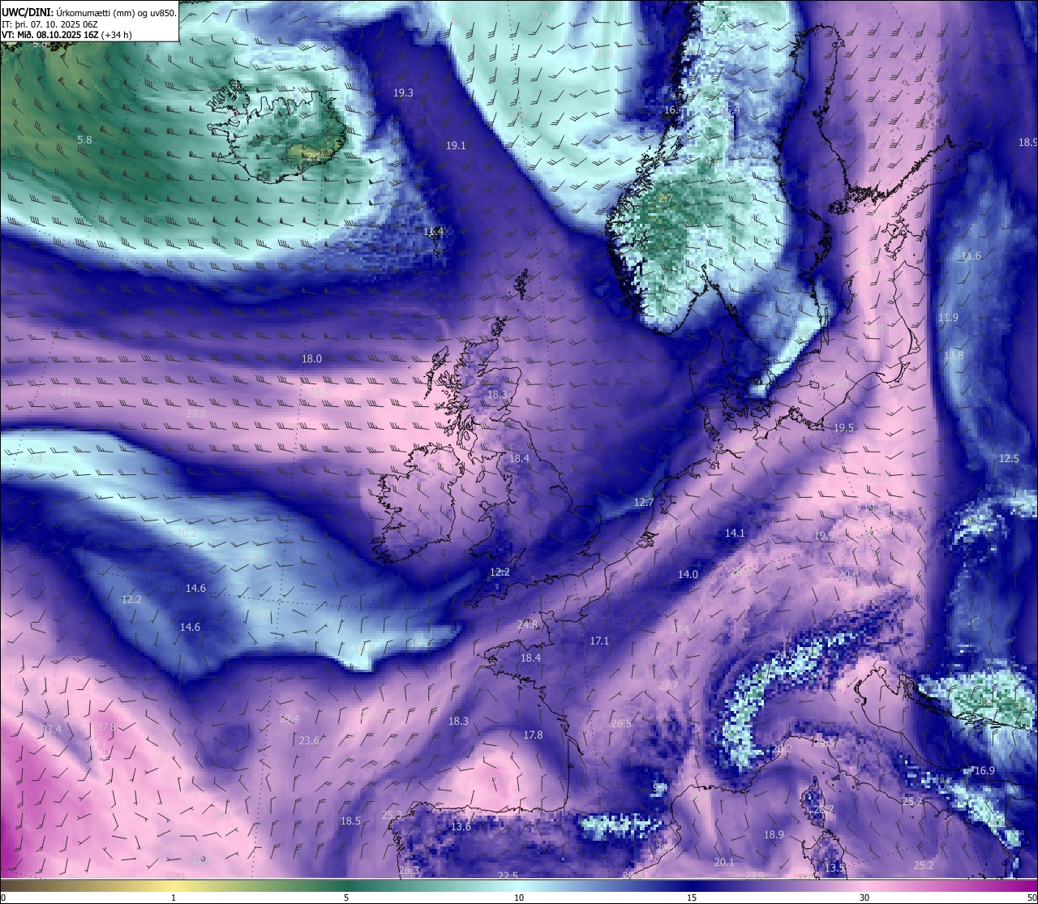The height and width of the screenshot is (904, 1038).
Task: Select the 16.9 value over the Balkans
Action: pos(984,771)
